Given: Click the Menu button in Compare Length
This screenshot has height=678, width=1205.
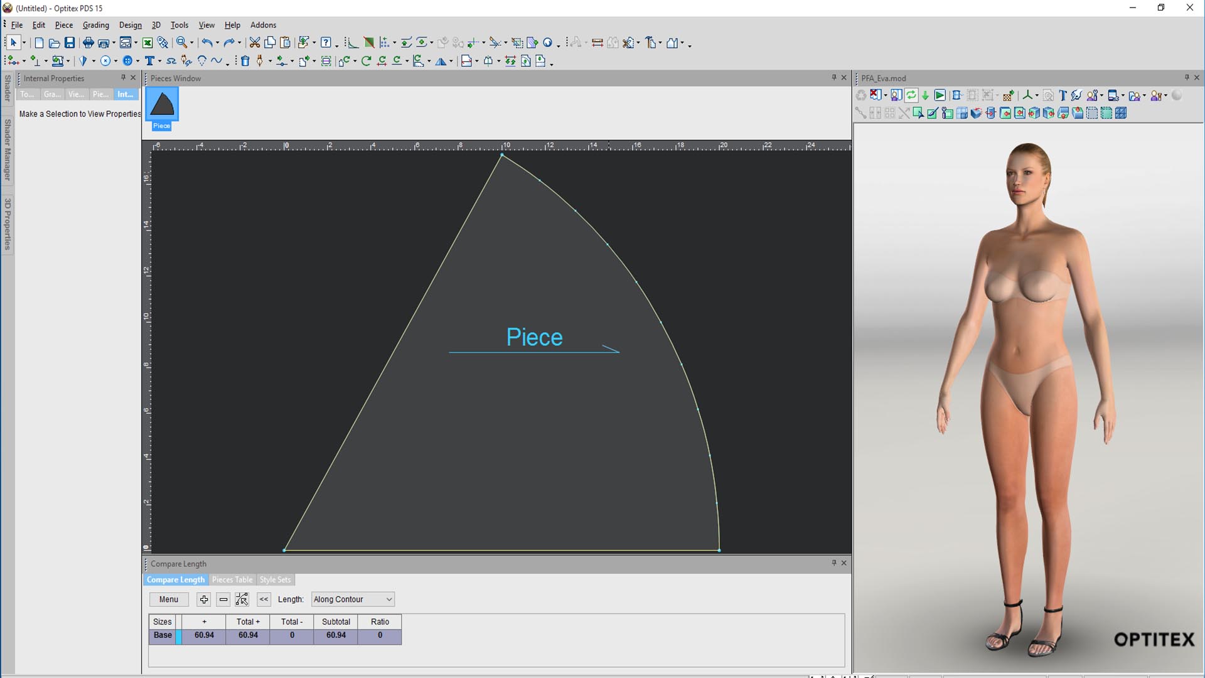Looking at the screenshot, I should (x=168, y=600).
